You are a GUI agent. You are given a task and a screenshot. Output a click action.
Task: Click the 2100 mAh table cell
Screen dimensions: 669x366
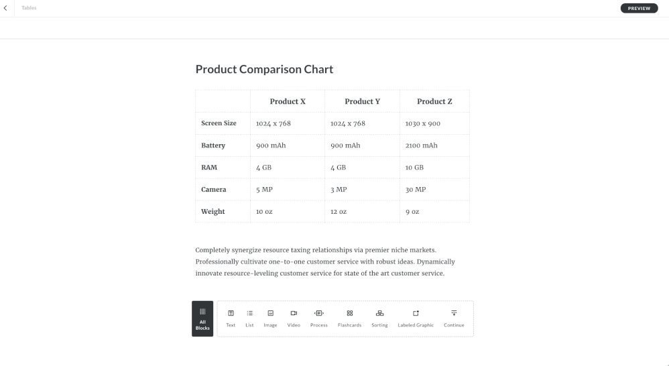(422, 145)
